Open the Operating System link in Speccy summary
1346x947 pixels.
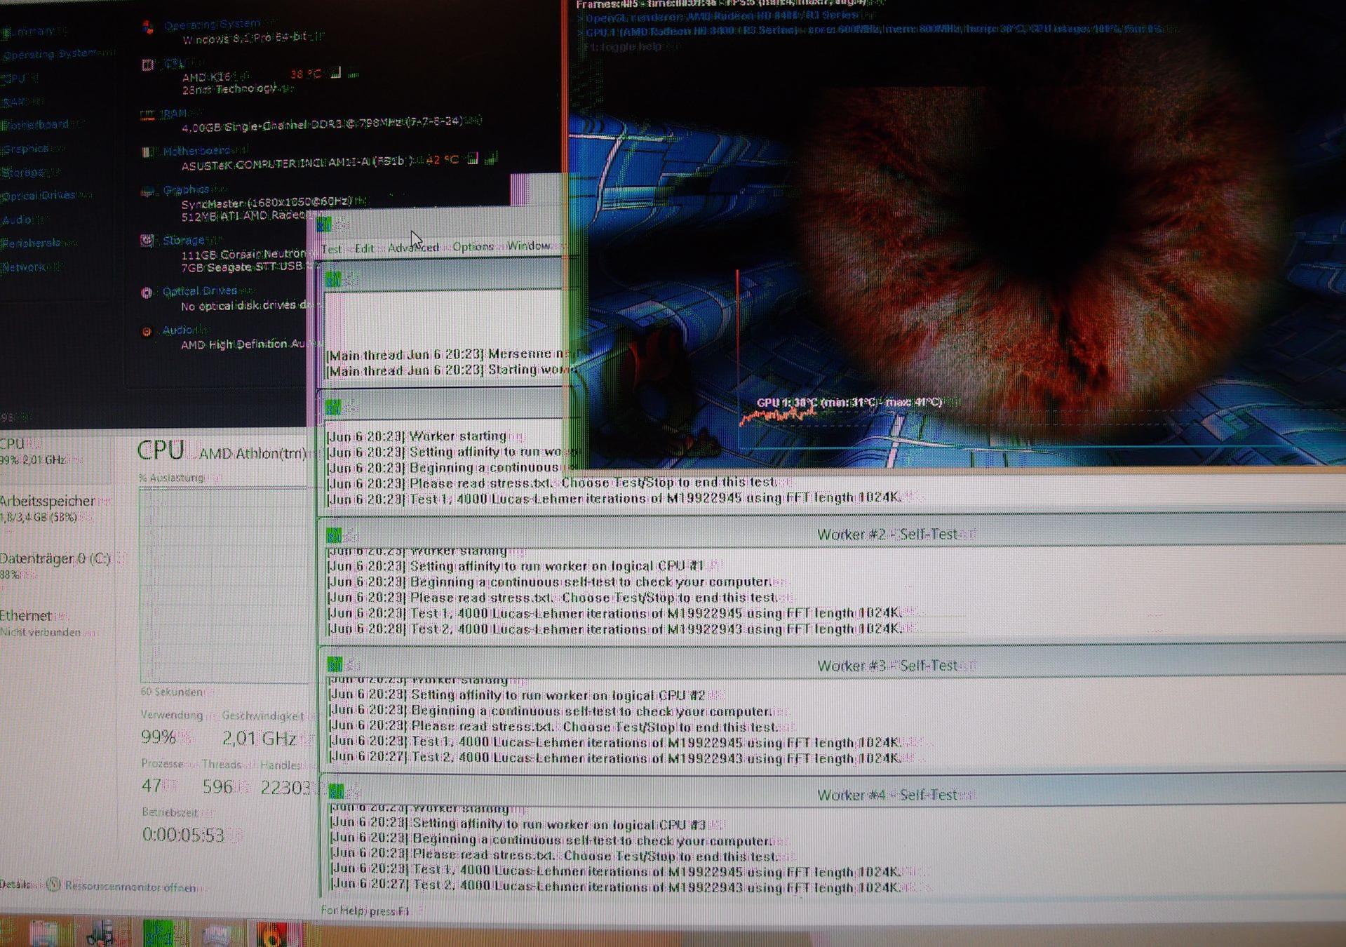pyautogui.click(x=212, y=25)
